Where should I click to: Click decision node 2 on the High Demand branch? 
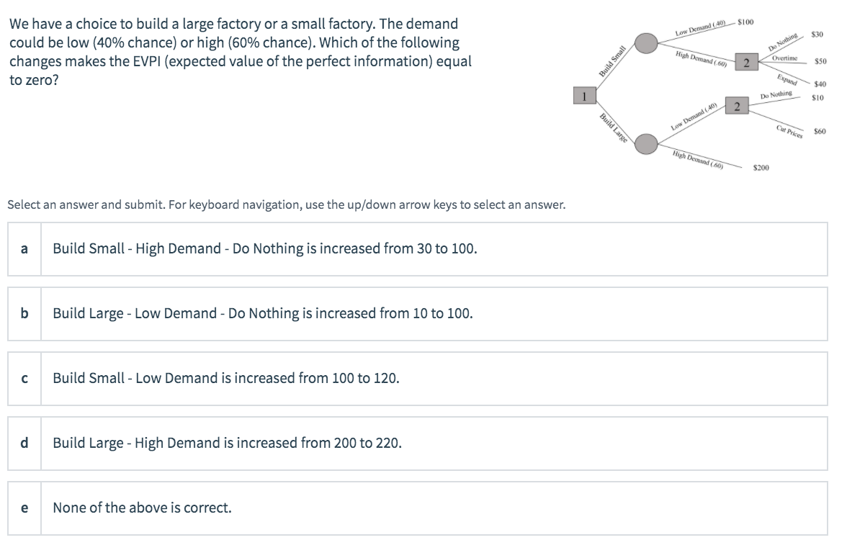(748, 63)
